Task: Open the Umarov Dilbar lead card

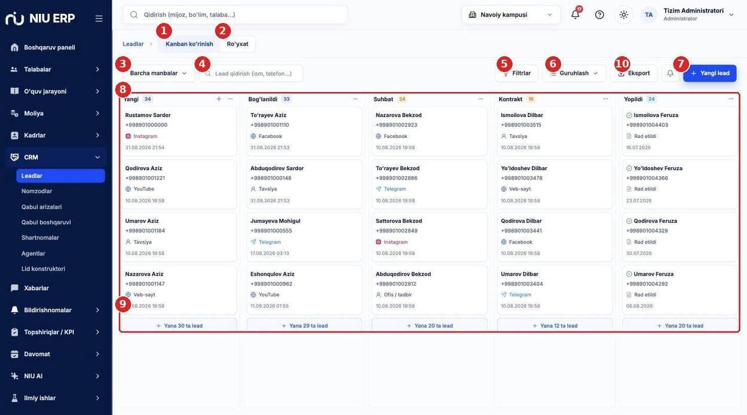Action: tap(555, 290)
